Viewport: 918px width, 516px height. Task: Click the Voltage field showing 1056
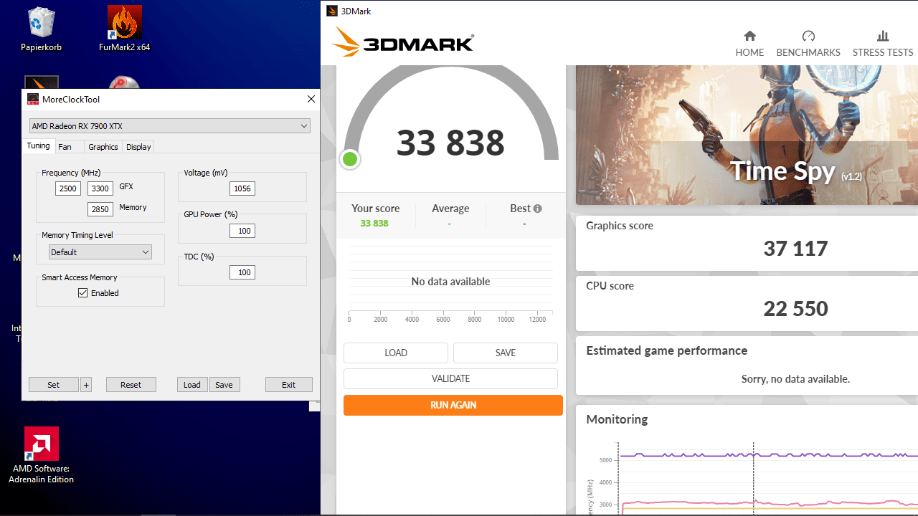(242, 188)
